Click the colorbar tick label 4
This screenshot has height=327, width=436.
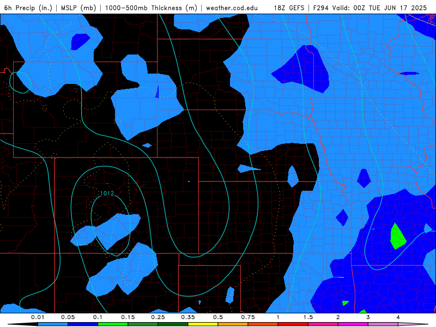(398, 317)
